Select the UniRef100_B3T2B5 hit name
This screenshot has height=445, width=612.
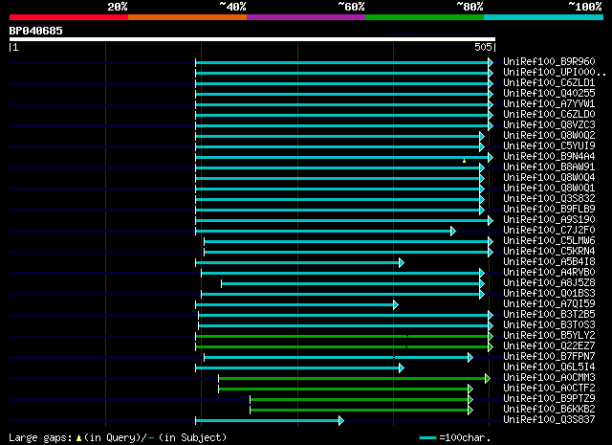(549, 314)
